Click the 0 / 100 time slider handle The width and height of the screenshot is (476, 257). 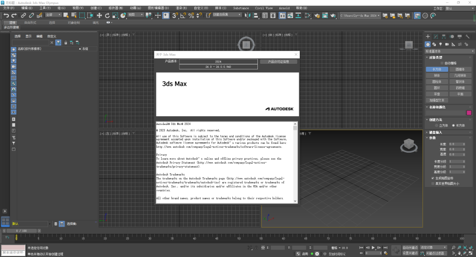(22, 231)
